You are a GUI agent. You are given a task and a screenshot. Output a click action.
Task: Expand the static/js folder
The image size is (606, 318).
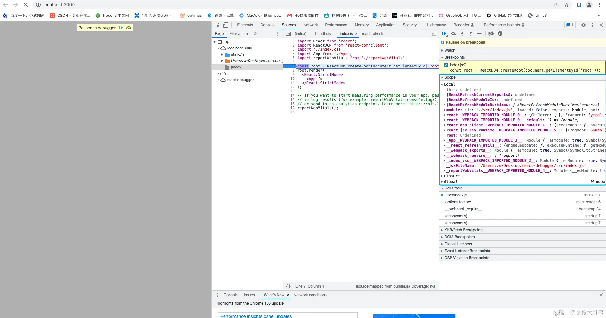point(222,54)
